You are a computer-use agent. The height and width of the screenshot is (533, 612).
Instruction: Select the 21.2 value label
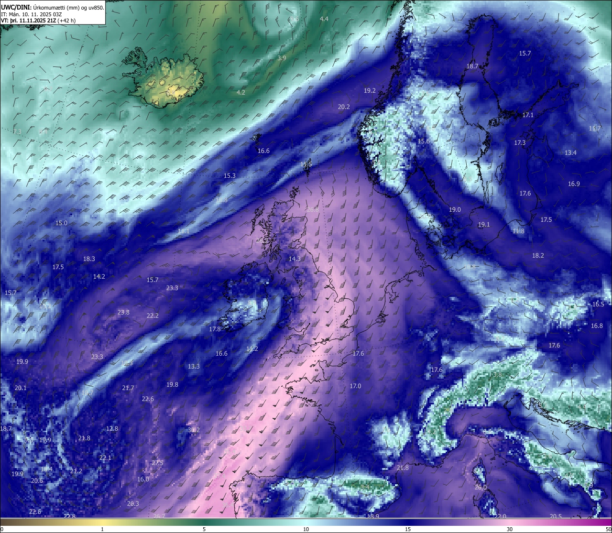point(76,471)
